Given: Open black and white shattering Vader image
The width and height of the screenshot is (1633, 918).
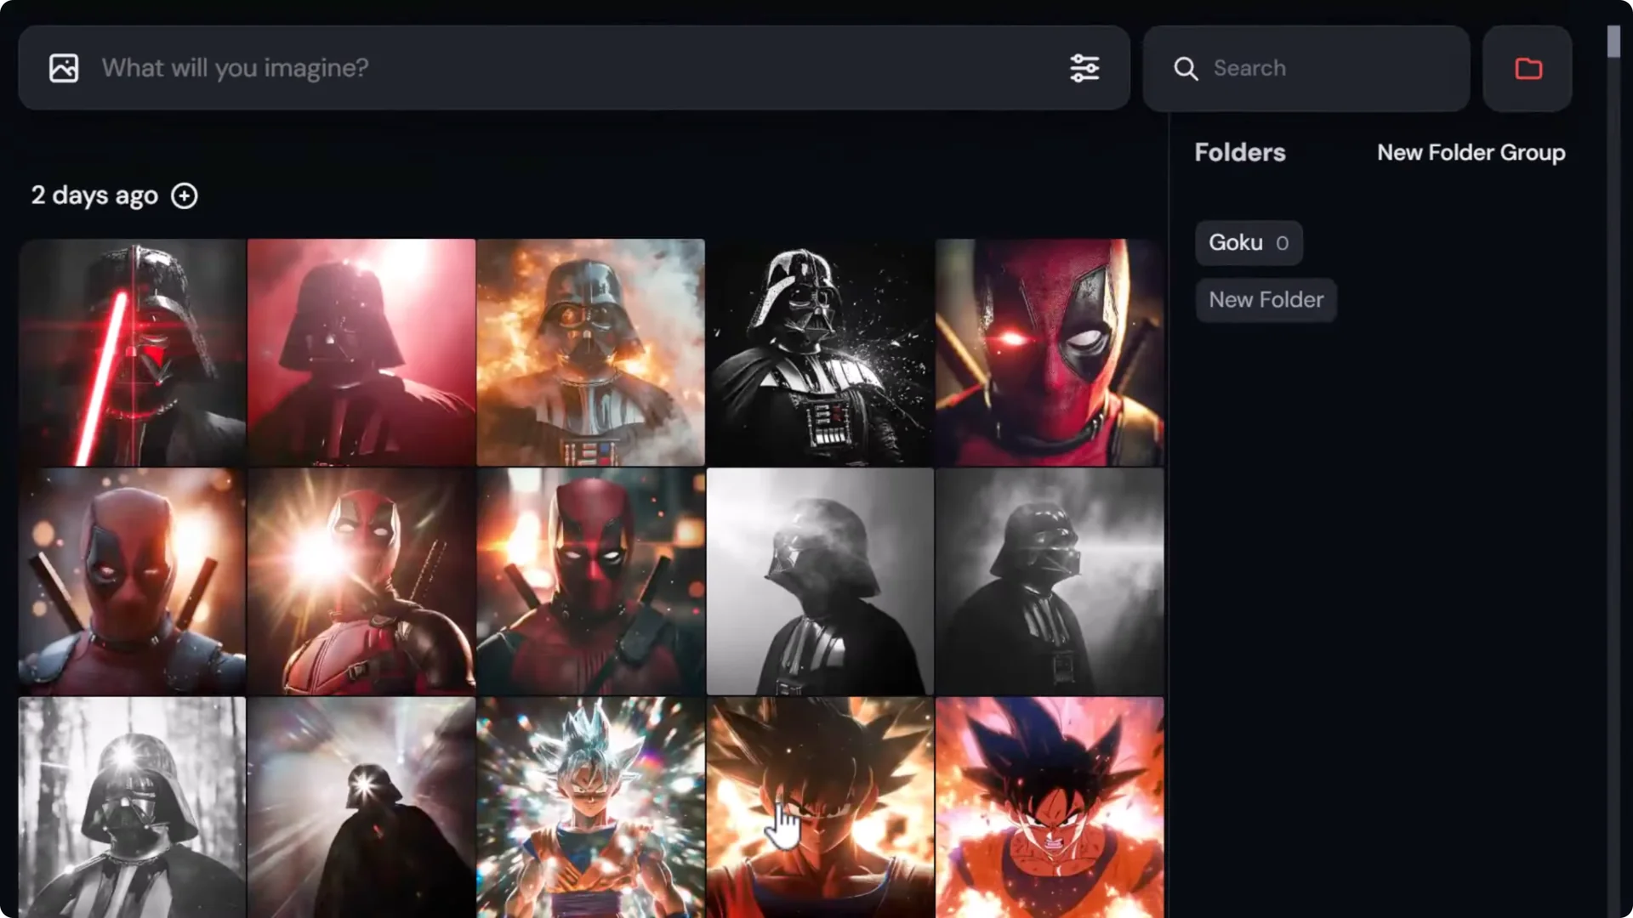Looking at the screenshot, I should (x=819, y=352).
